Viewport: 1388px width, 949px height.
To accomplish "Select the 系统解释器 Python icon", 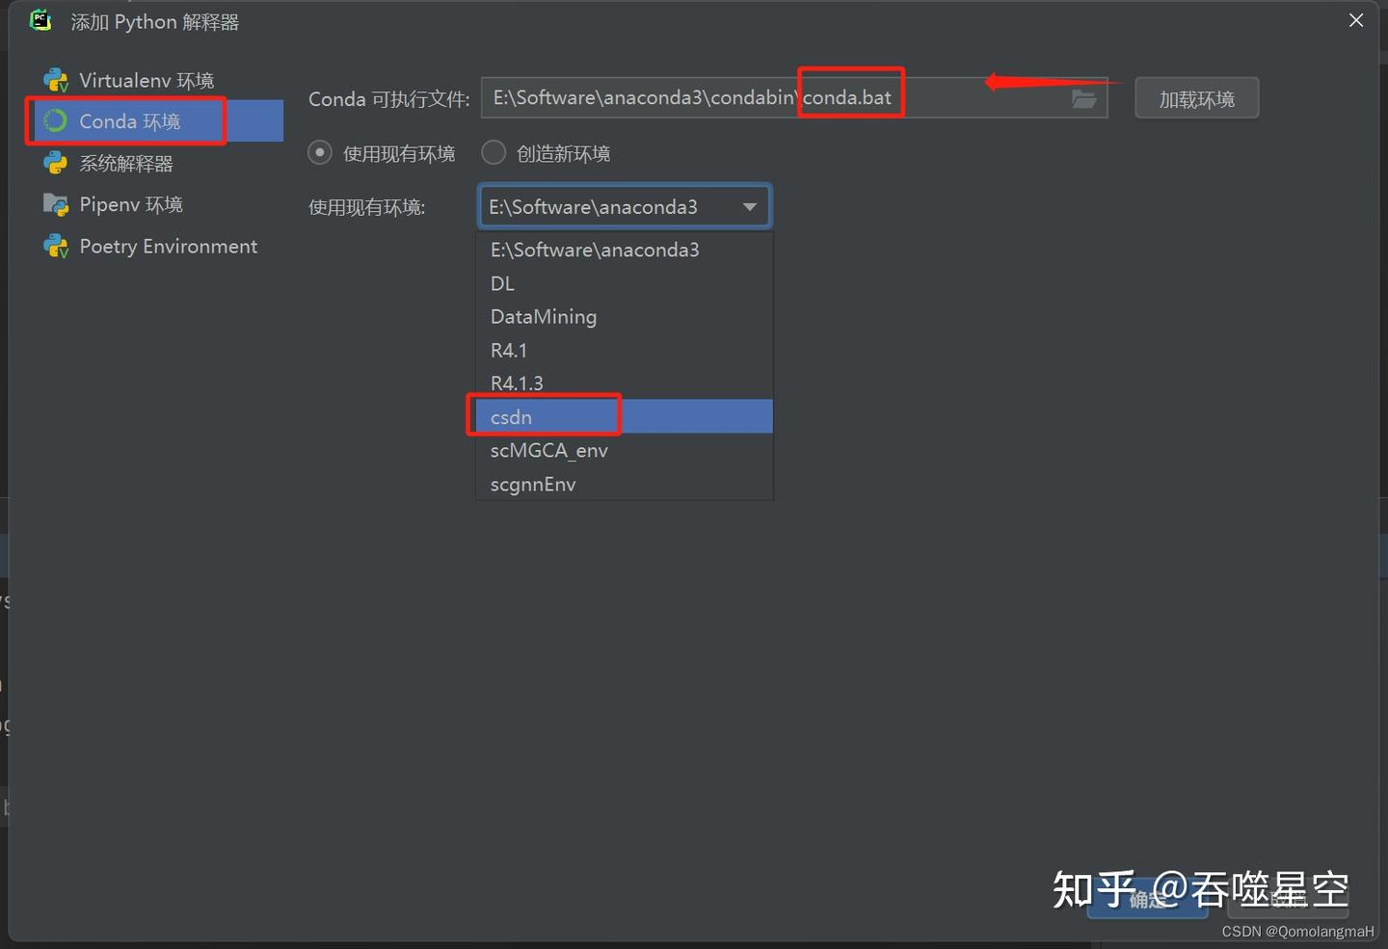I will (55, 163).
